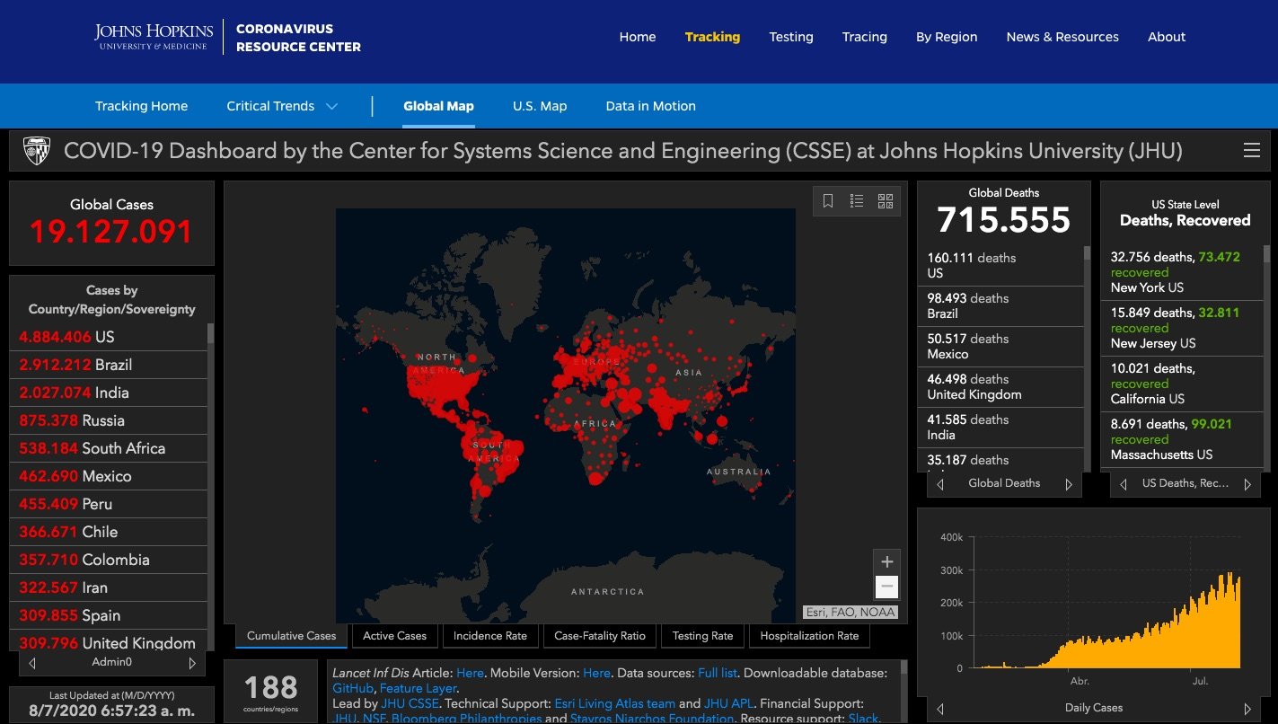
Task: Show the map legend list icon
Action: [857, 201]
